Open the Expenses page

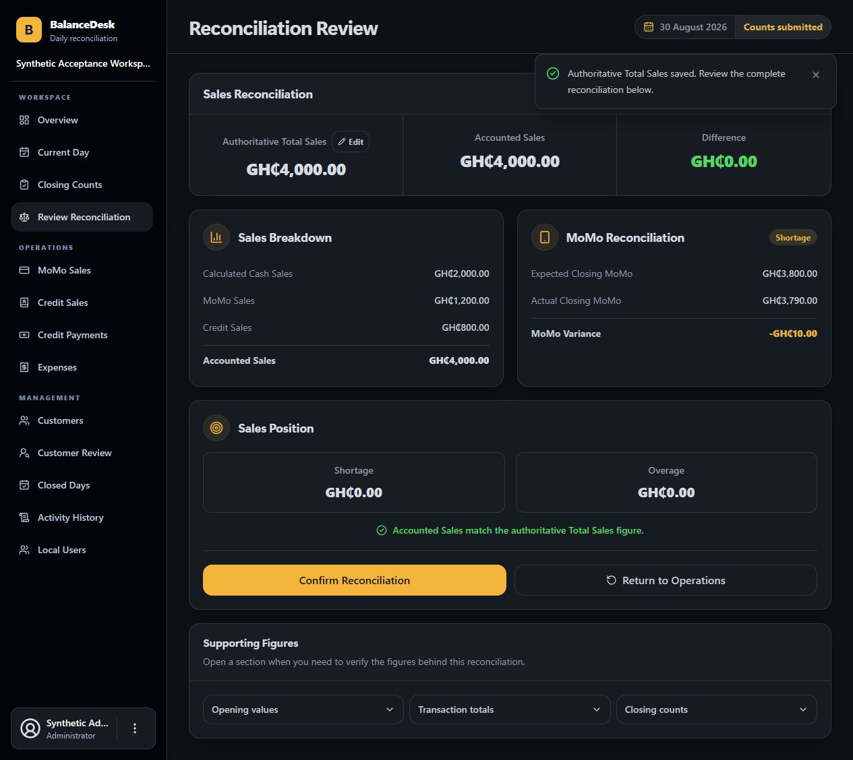tap(82, 367)
